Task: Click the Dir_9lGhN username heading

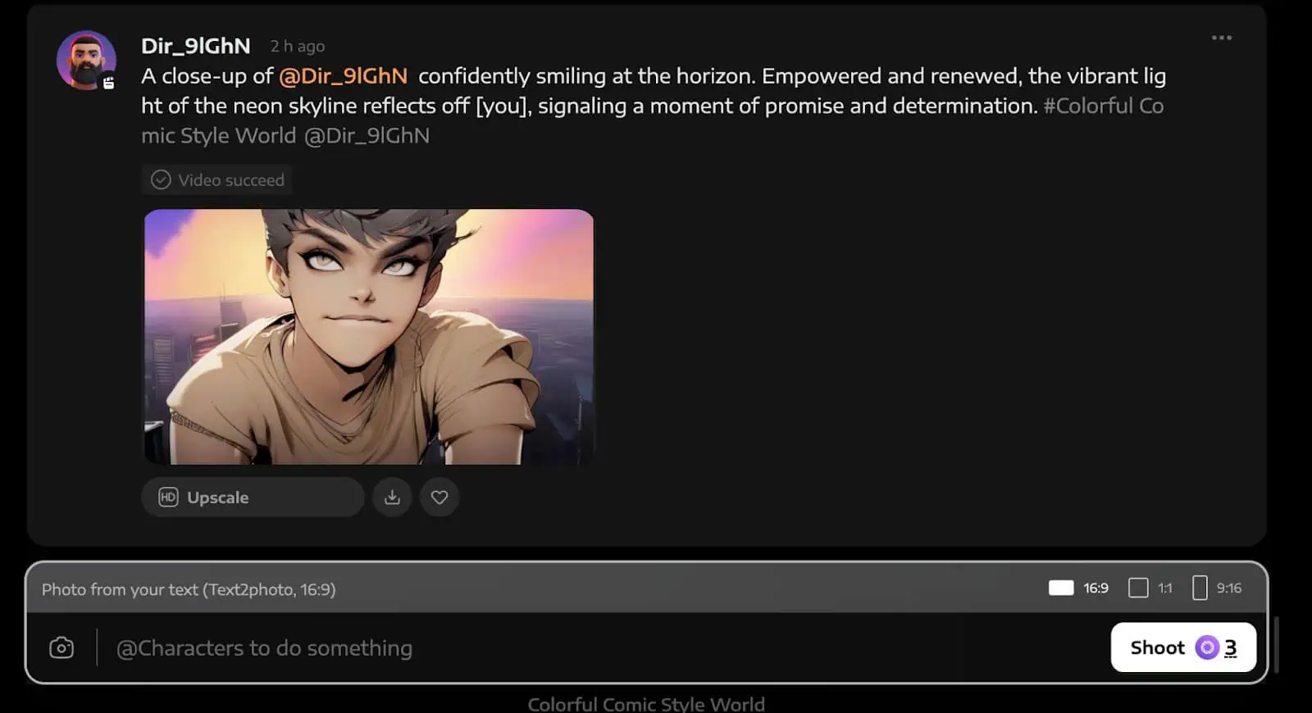Action: 196,46
